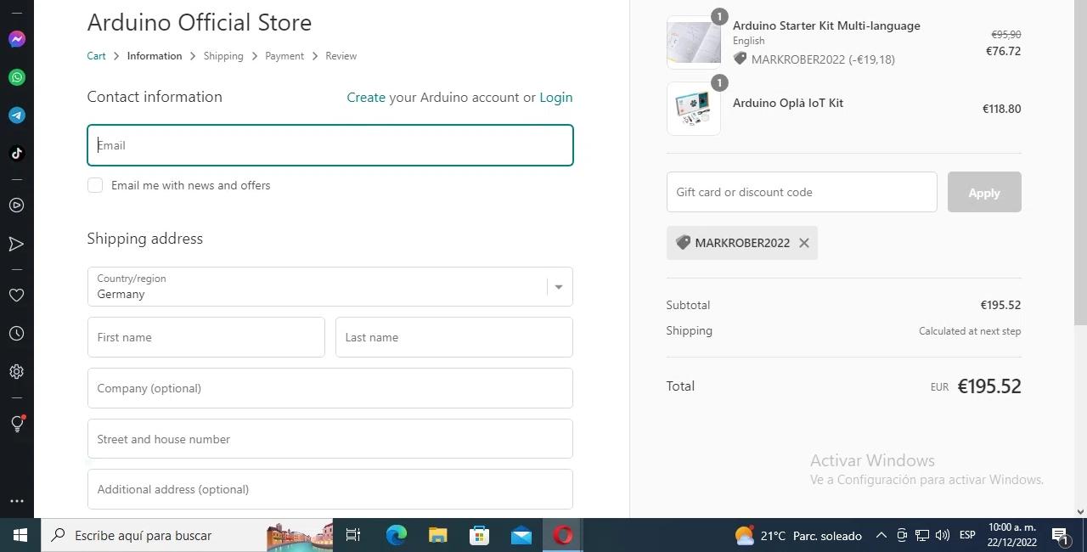Open Task View on the taskbar
The height and width of the screenshot is (552, 1087).
coord(353,535)
